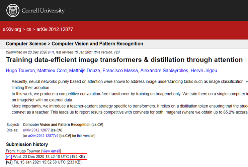Open author Hugo Touvron
This screenshot has height=167, width=248.
coord(20,71)
